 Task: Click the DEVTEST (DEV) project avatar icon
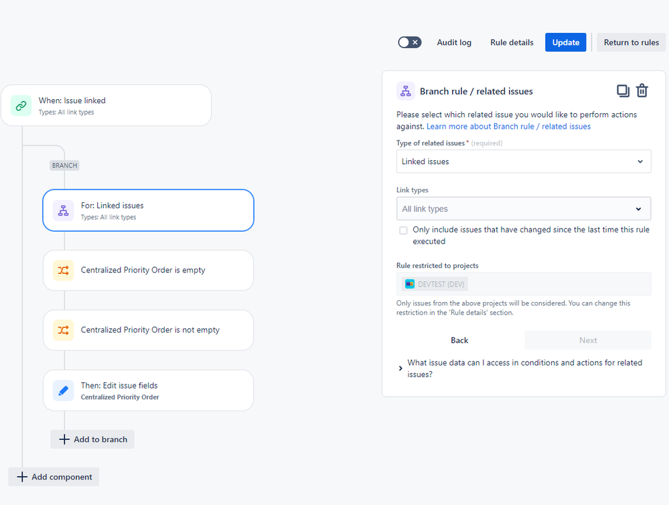[x=410, y=283]
